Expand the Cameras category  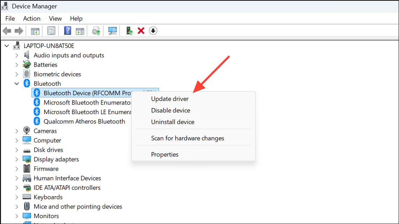[17, 131]
